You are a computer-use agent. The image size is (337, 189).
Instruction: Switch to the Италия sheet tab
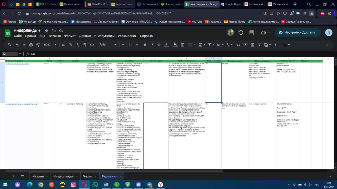click(38, 176)
